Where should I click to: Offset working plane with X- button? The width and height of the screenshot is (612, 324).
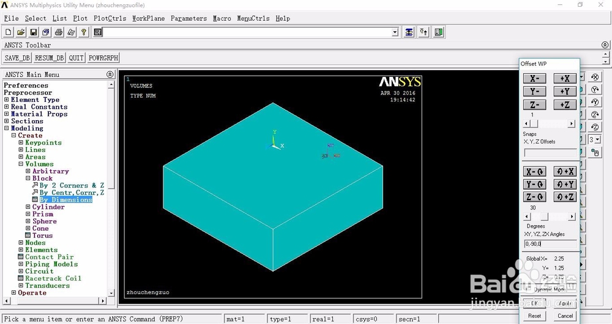[x=534, y=78]
